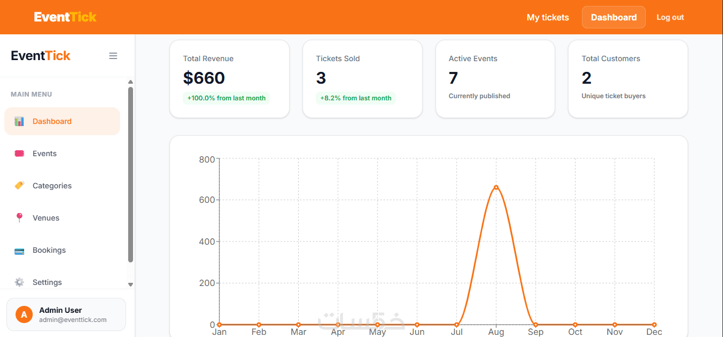
Task: Click the Log out link
Action: 670,17
